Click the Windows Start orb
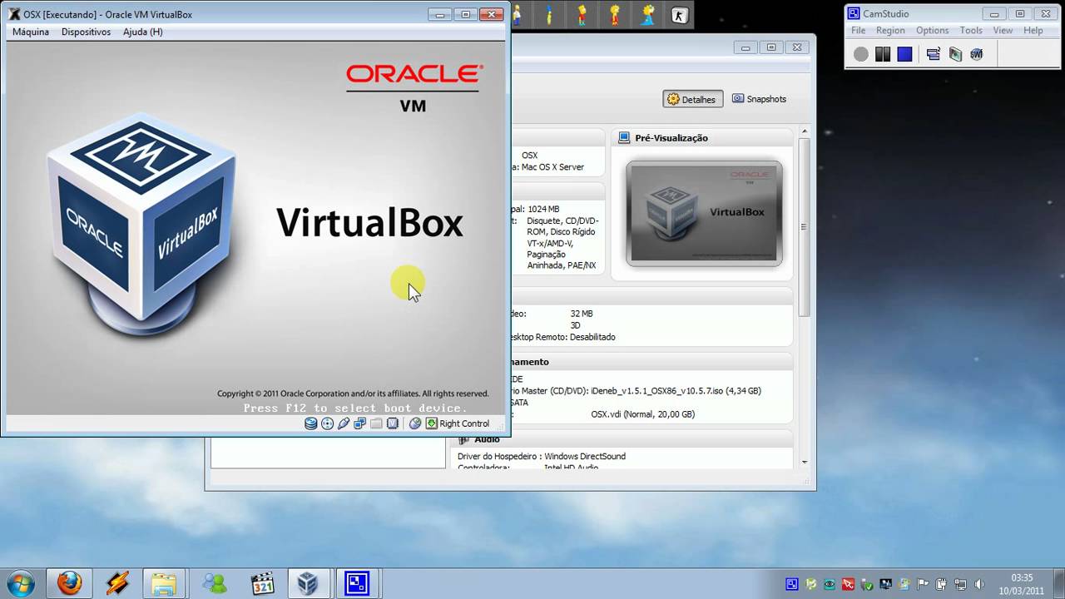This screenshot has height=599, width=1065. point(19,583)
